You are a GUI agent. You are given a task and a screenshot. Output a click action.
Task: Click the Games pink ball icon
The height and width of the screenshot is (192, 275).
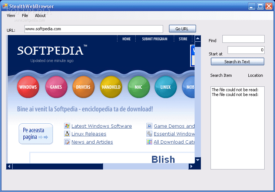[x=56, y=87]
